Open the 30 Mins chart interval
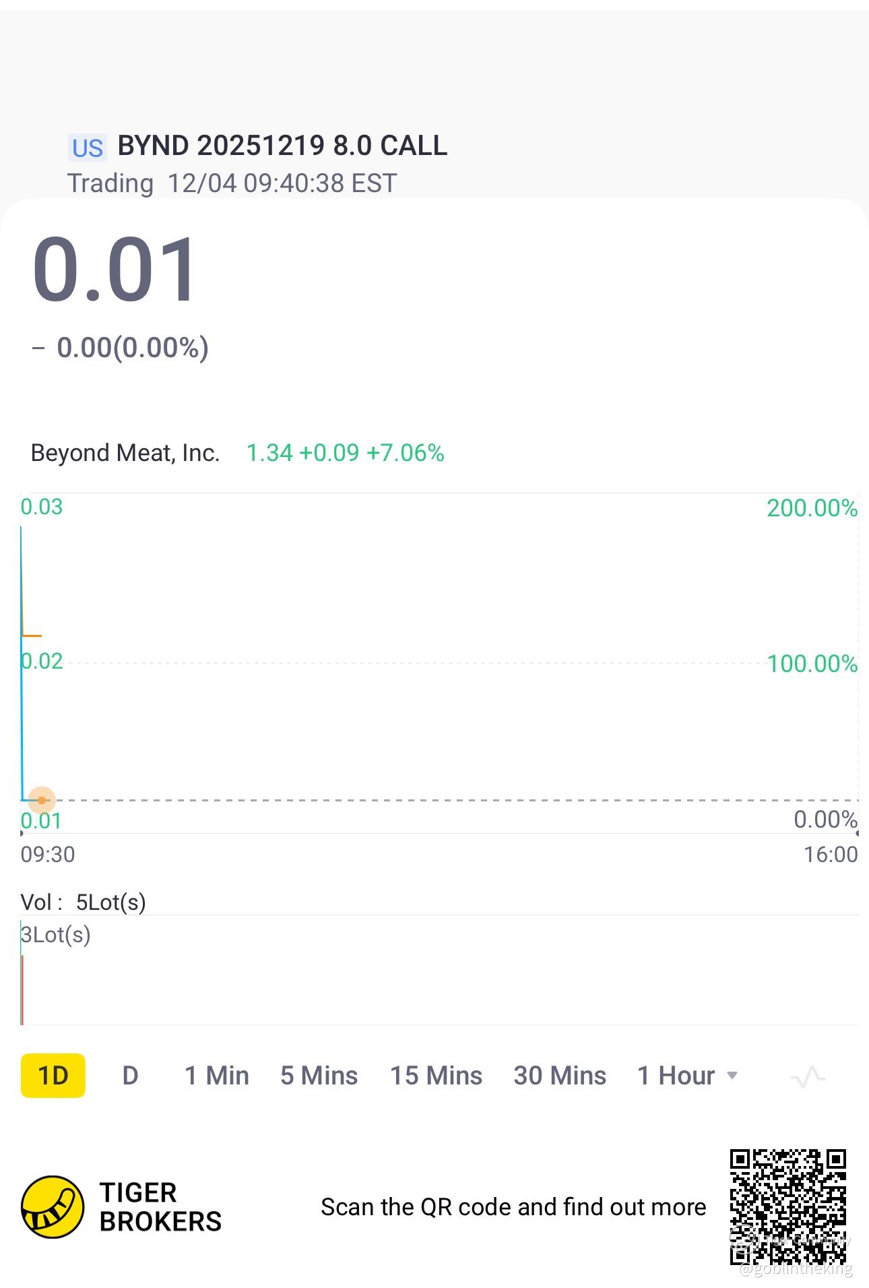 click(x=560, y=1076)
